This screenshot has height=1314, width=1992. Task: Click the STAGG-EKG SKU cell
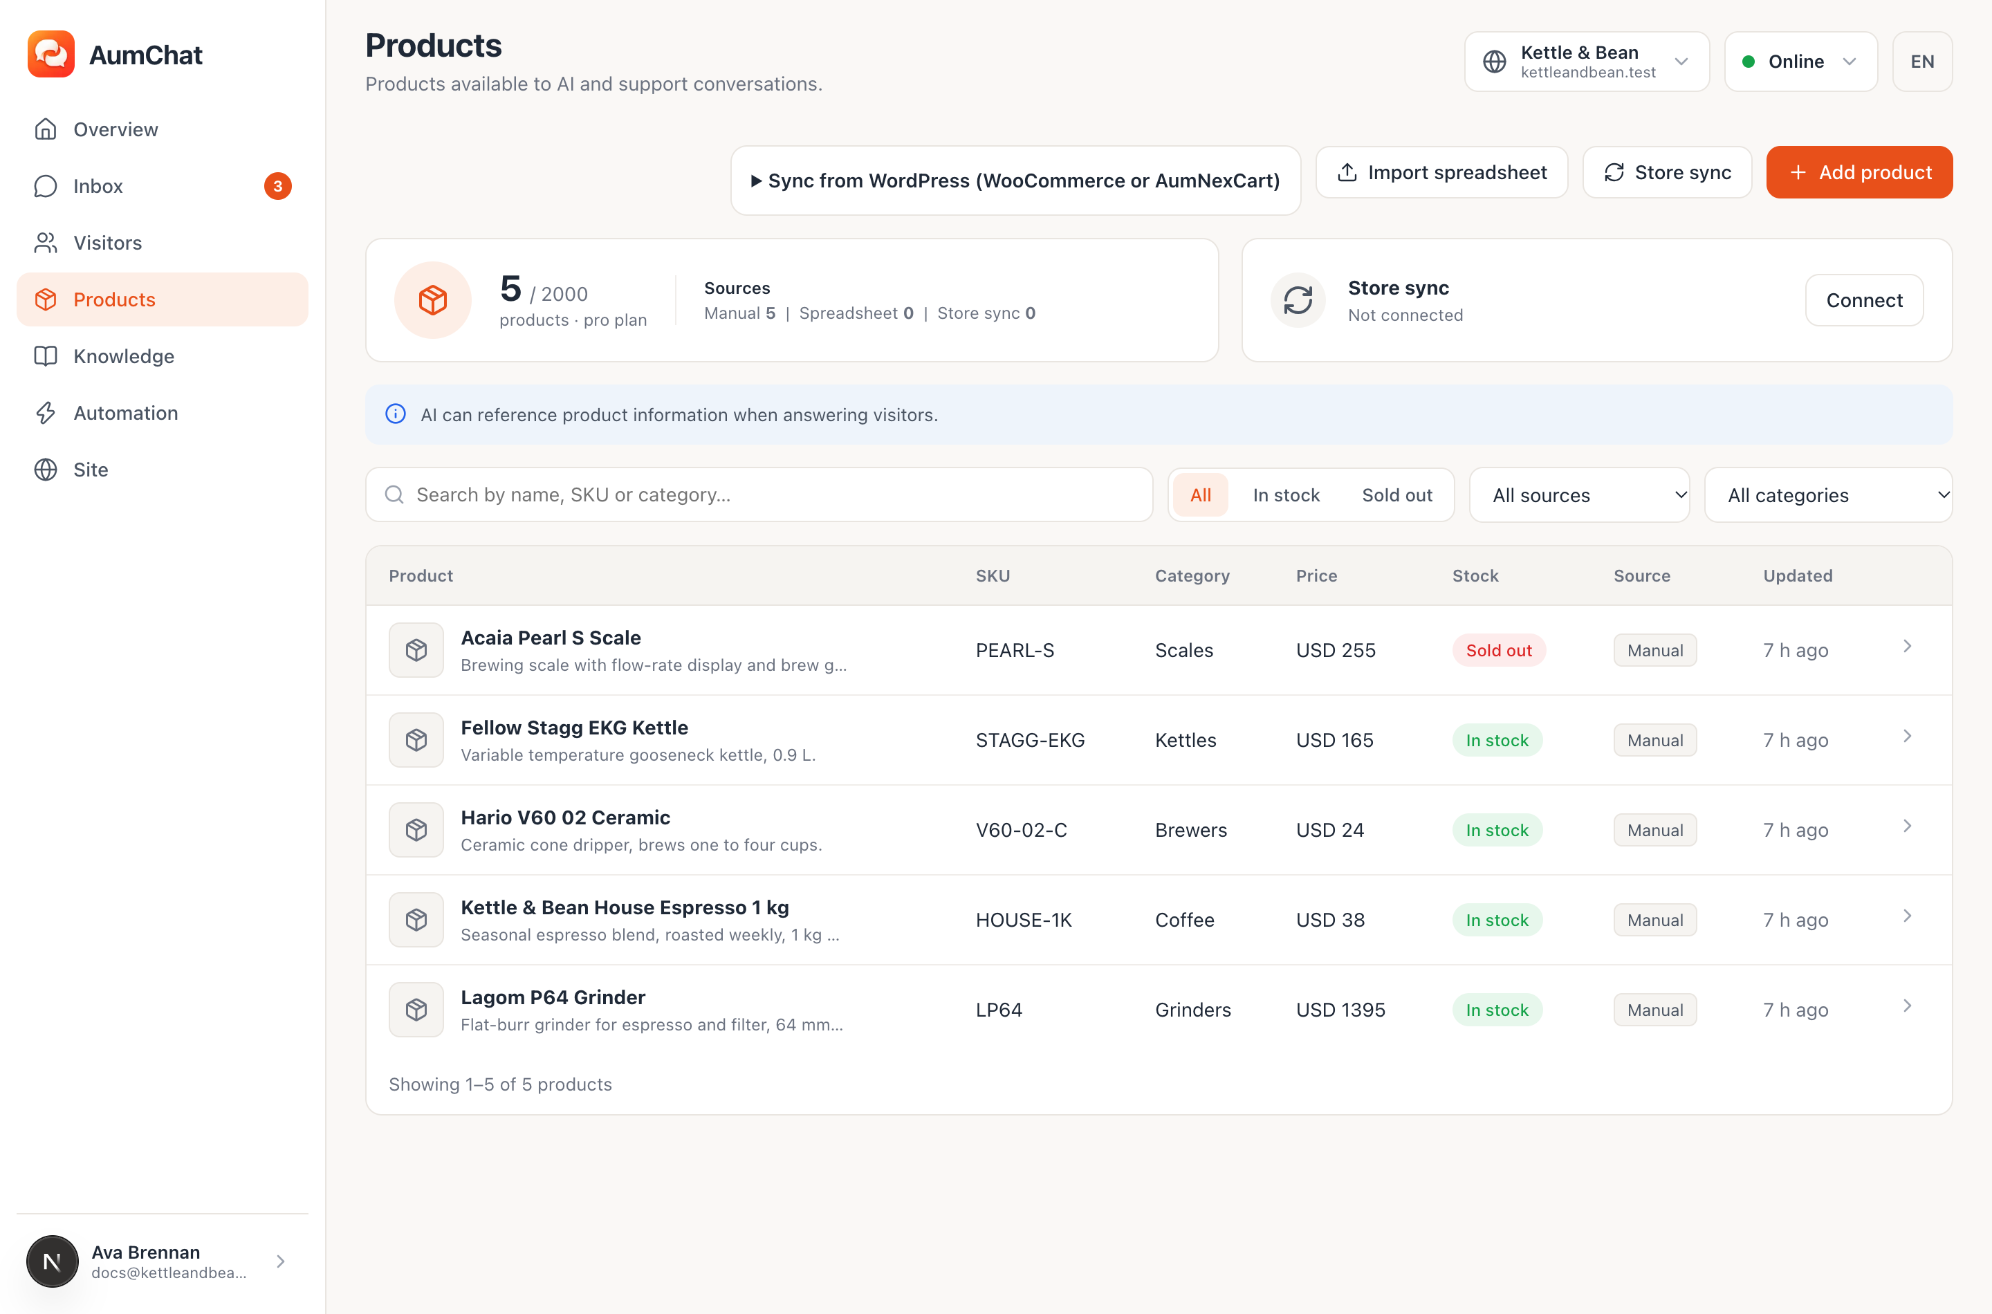tap(1030, 740)
